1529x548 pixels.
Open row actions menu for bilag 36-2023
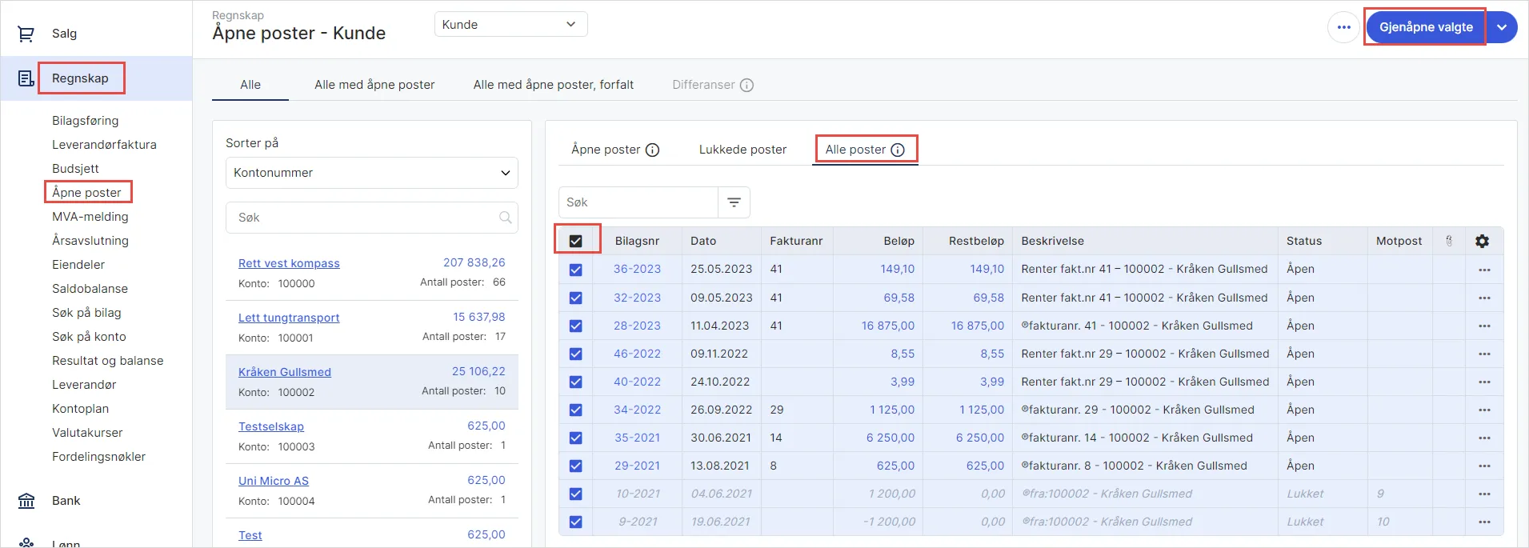1484,270
